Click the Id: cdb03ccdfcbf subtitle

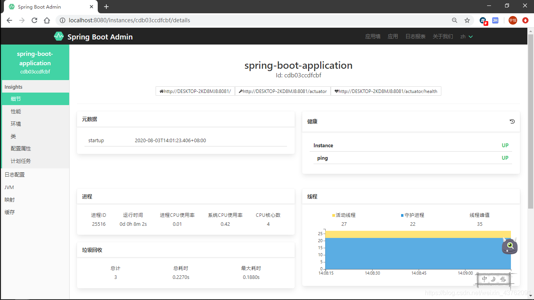(298, 75)
